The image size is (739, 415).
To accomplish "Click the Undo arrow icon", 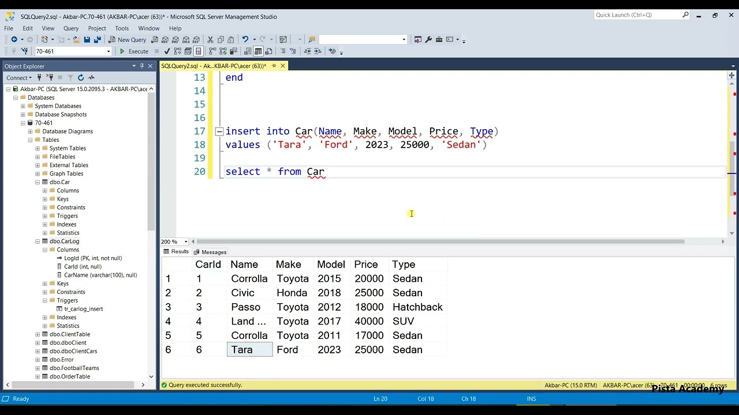I will (245, 40).
